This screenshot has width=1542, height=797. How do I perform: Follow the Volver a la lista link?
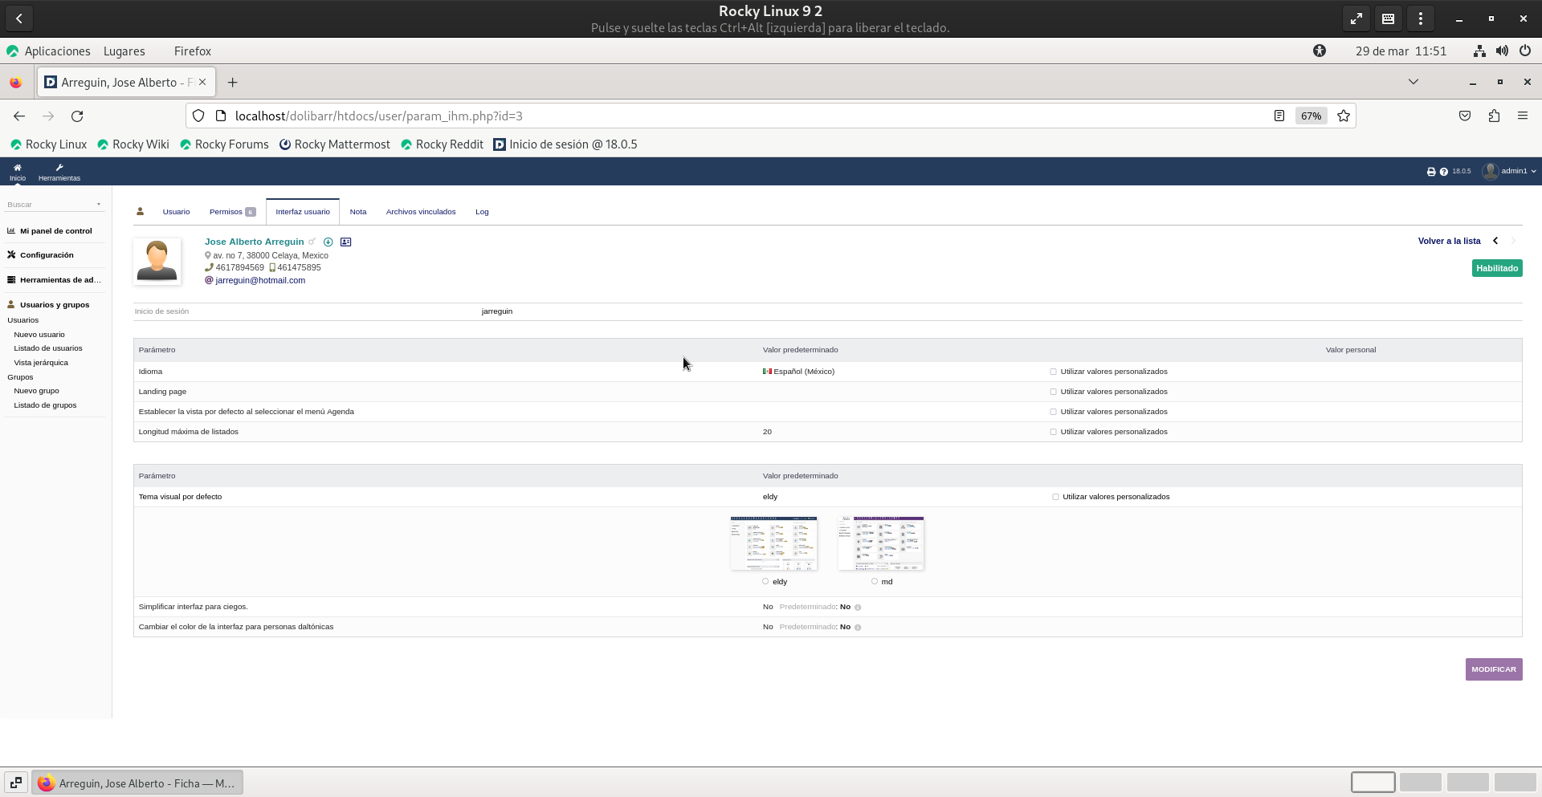click(x=1449, y=241)
